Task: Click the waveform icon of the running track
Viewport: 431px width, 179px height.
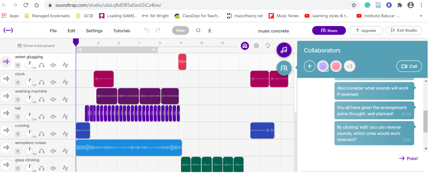Action: [6, 131]
